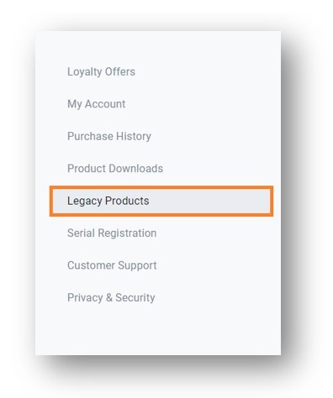This screenshot has height=398, width=333.
Task: Click the Legacy Products text label
Action: click(108, 201)
